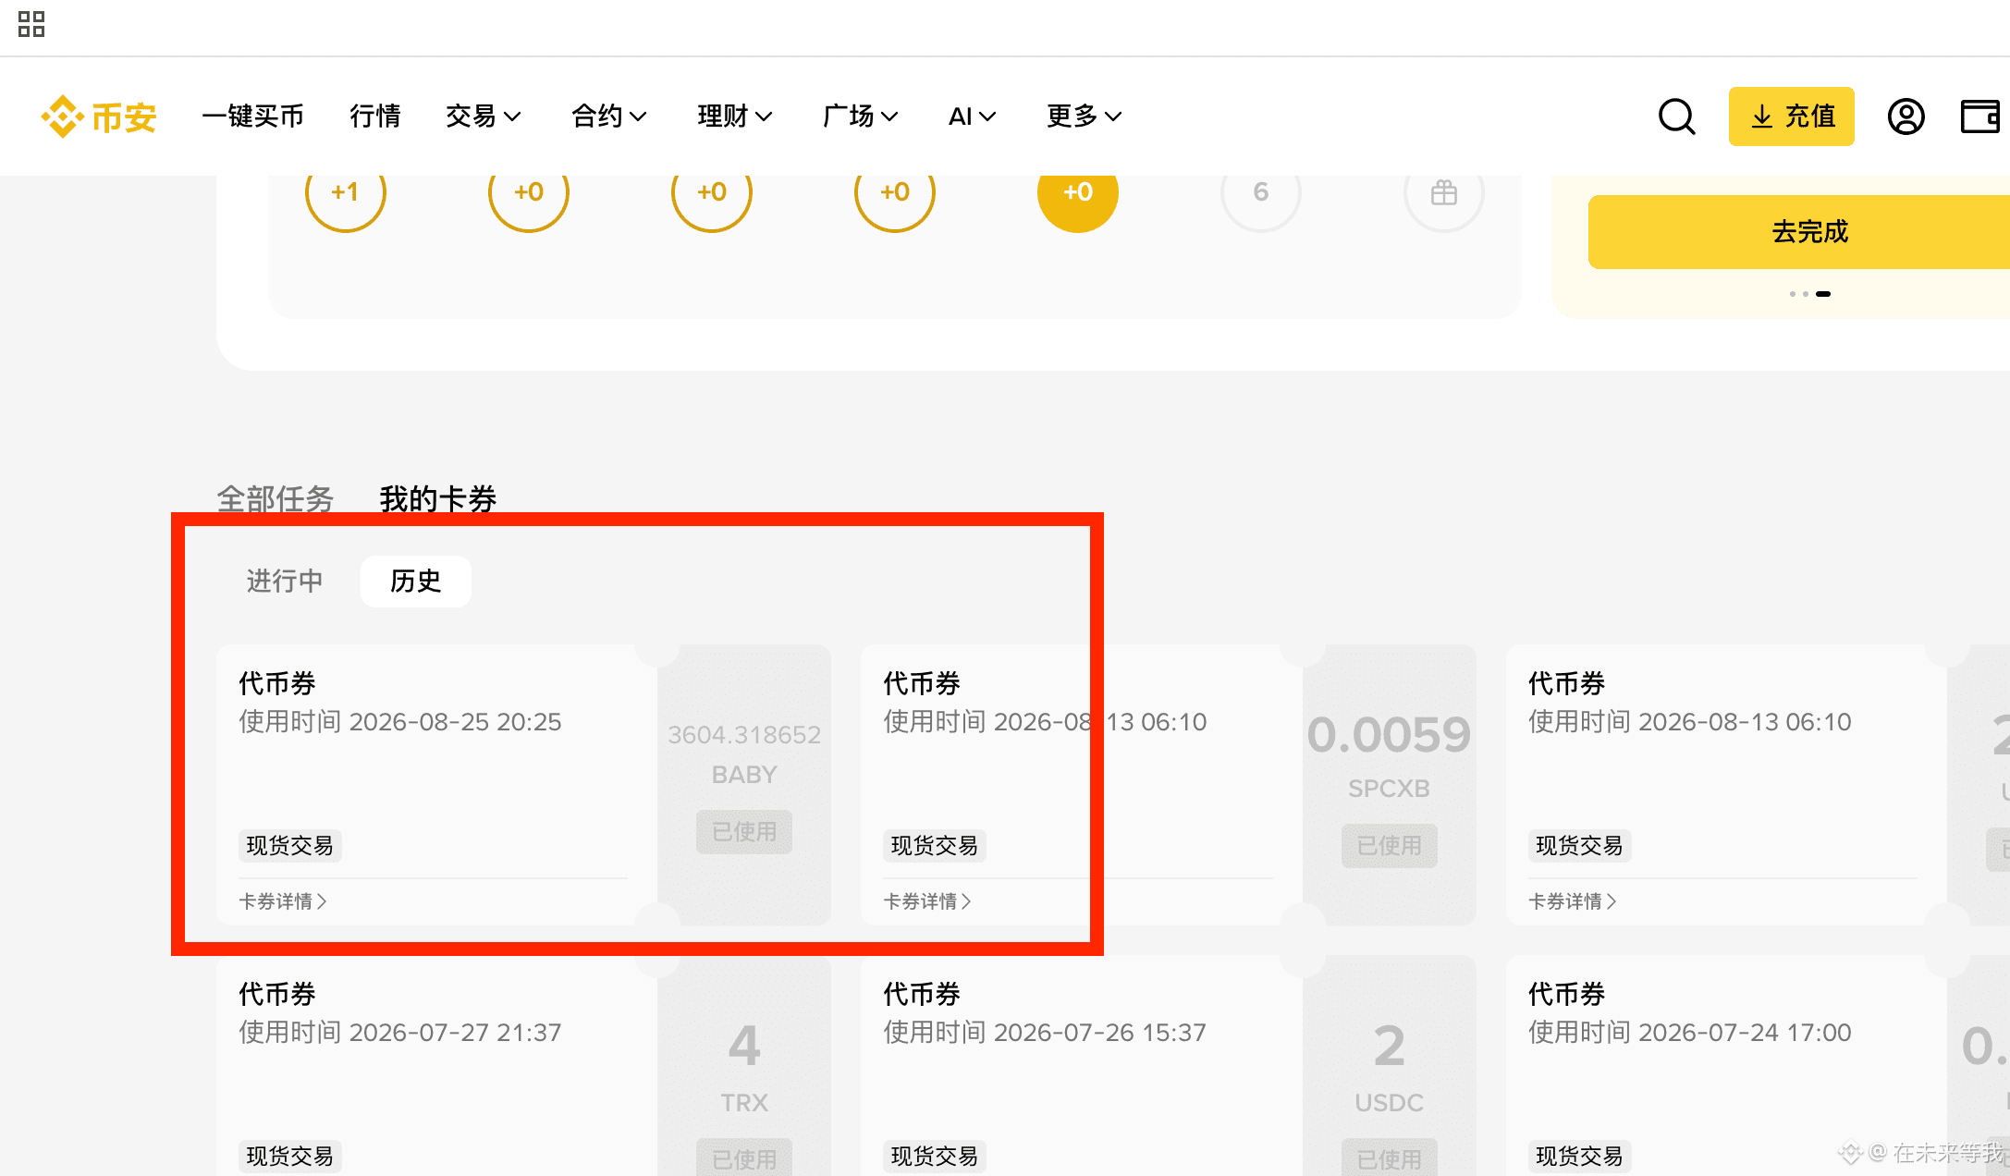Select the active carousel indicator dash
The image size is (2010, 1176).
click(1823, 294)
